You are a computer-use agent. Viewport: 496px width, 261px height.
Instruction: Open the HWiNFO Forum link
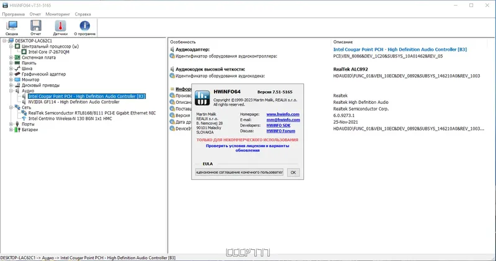tap(281, 131)
